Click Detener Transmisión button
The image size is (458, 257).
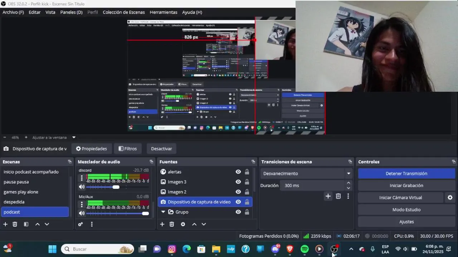coord(406,173)
